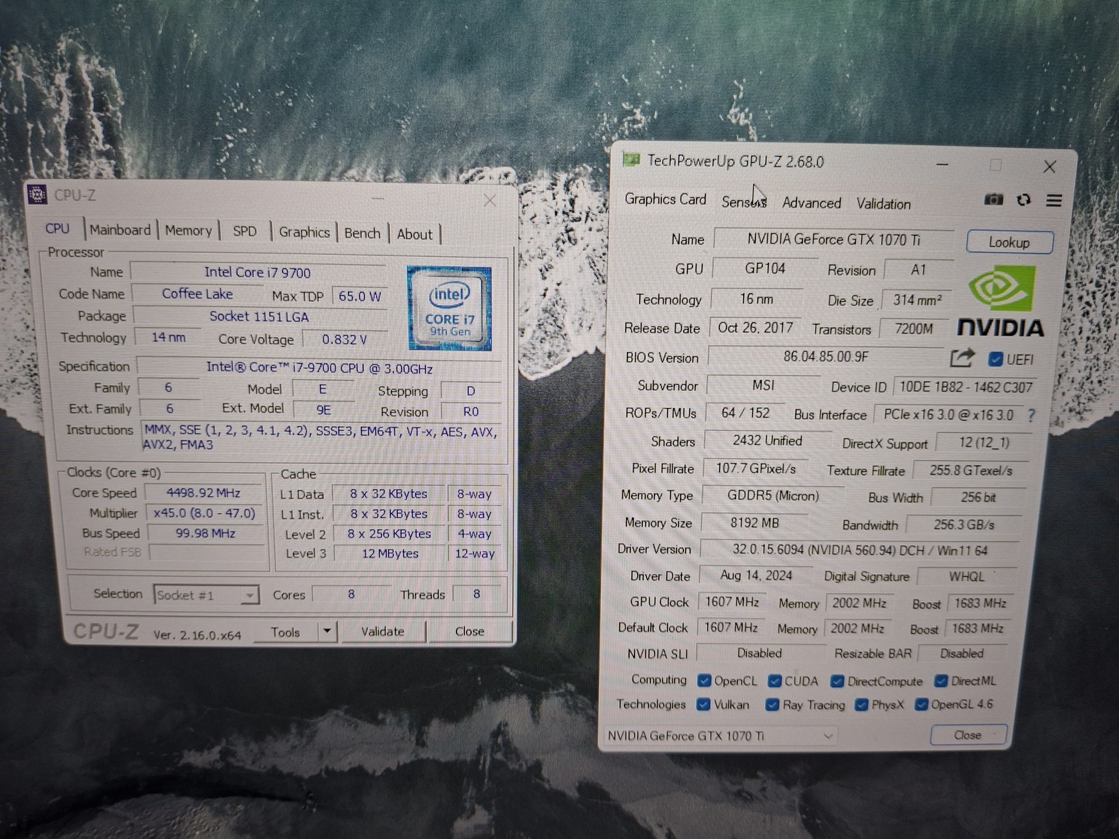Click the Driver Version field in GPU-Z
The height and width of the screenshot is (839, 1119).
click(859, 550)
